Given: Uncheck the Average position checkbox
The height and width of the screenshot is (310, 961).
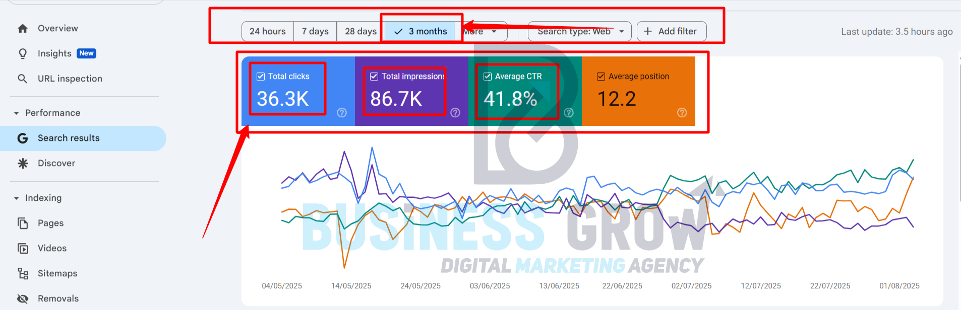Looking at the screenshot, I should point(601,76).
